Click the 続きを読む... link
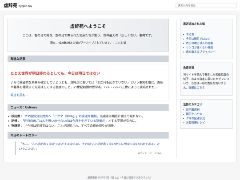The height and width of the screenshot is (180, 240). coord(19,95)
